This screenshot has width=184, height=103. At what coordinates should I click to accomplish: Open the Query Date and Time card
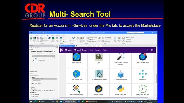click(143, 90)
